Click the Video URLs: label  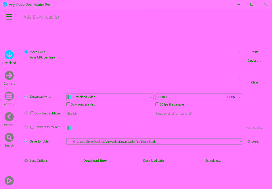pos(38,52)
